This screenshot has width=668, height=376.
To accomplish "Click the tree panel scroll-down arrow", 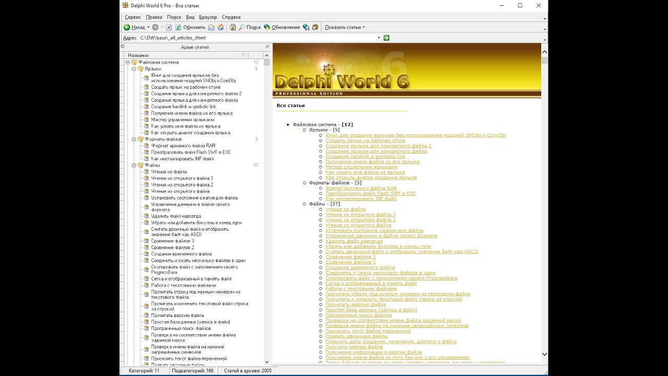I will tap(267, 362).
